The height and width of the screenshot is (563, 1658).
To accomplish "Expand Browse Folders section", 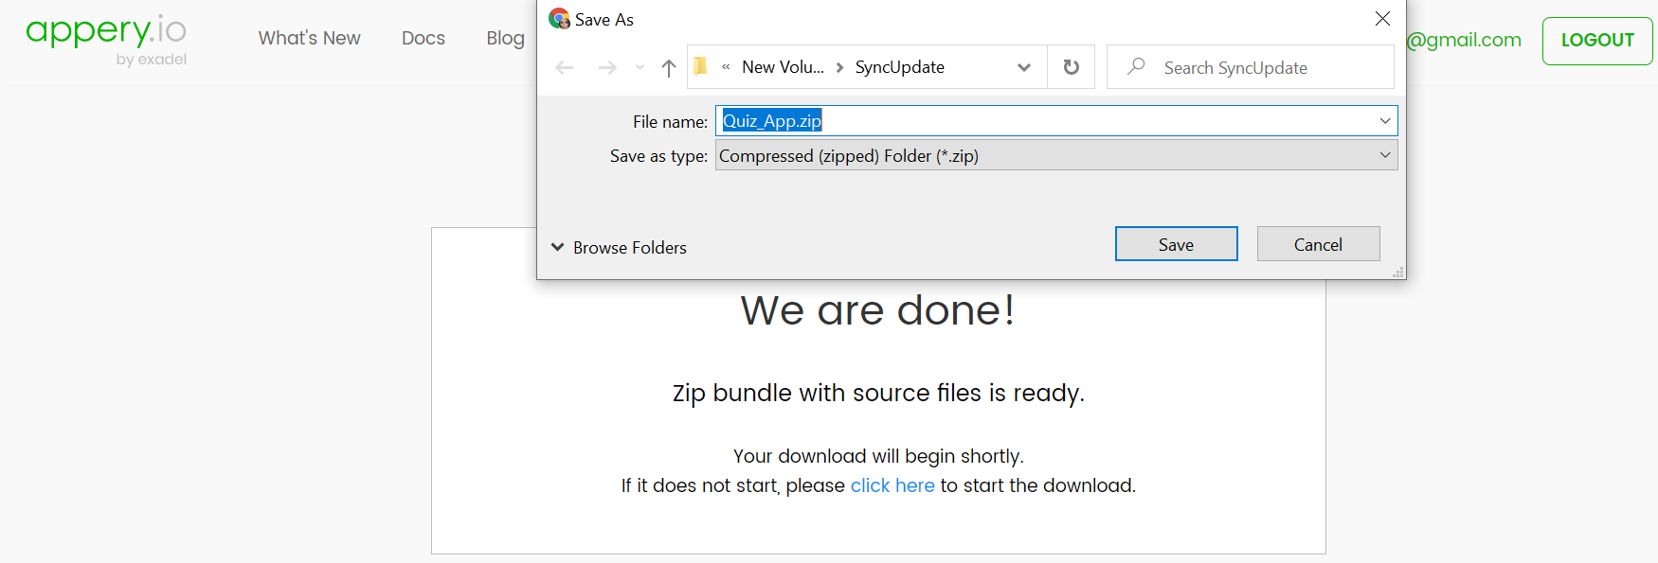I will pyautogui.click(x=619, y=247).
